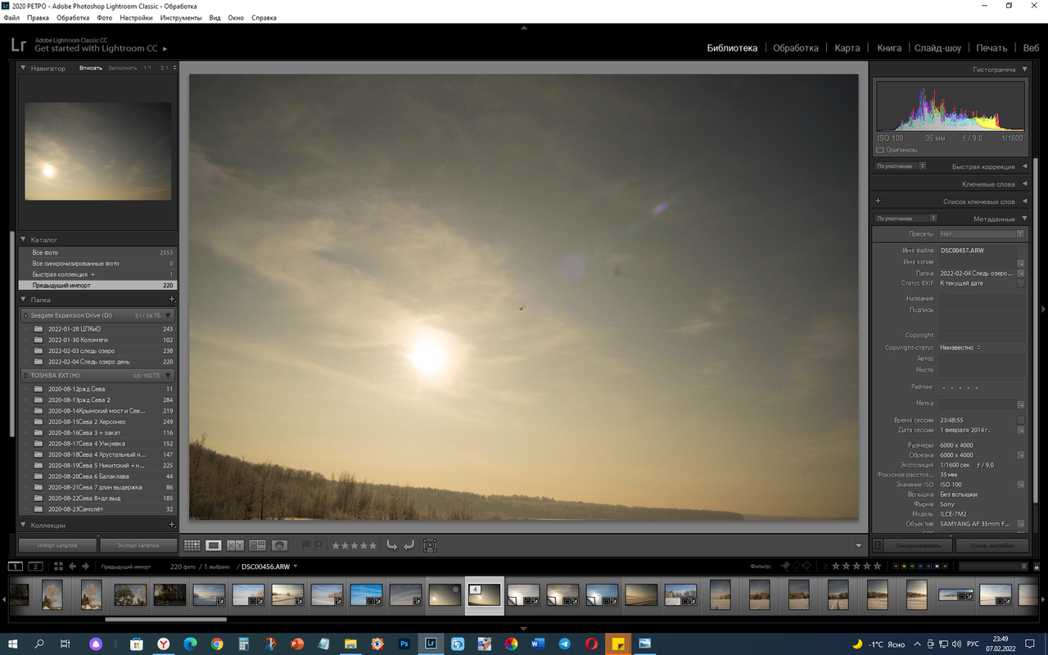Screen dimensions: 1048x655
Task: Click main window display button 1
Action: tap(16, 567)
